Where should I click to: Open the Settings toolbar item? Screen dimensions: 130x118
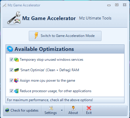[x=51, y=110]
